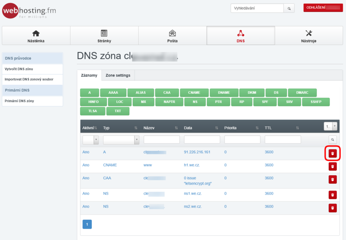The width and height of the screenshot is (346, 240).
Task: Open the Nástroje tools section
Action: [308, 35]
